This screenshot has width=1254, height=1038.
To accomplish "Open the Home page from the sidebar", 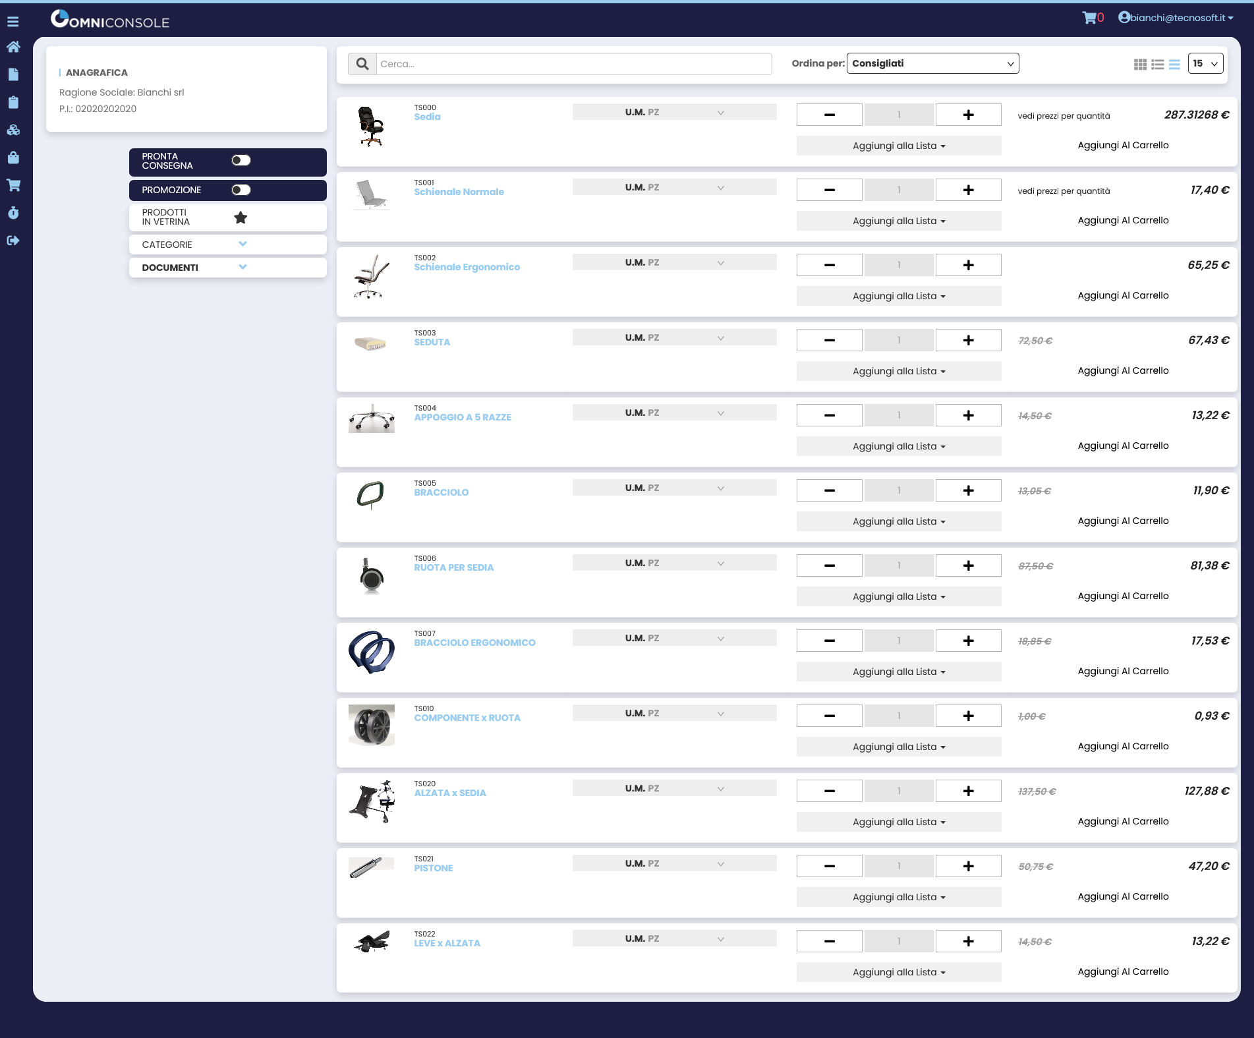I will pyautogui.click(x=13, y=47).
